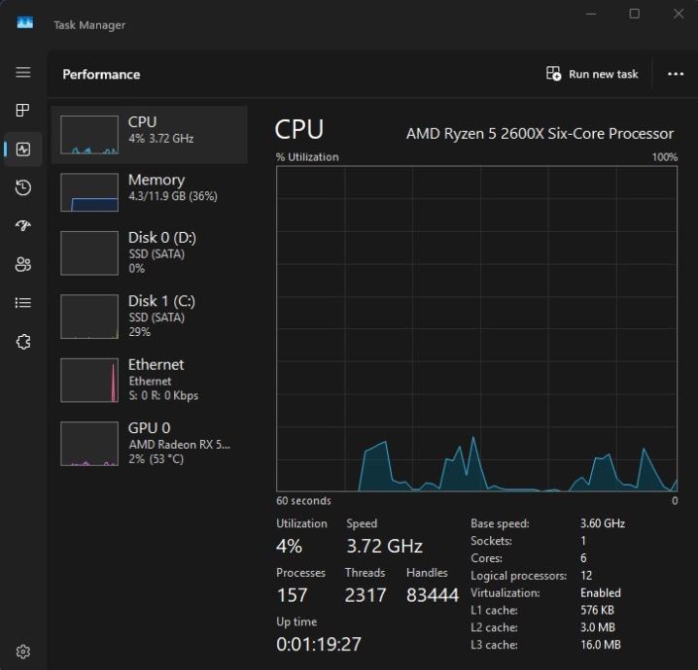Click Run new task button
698x670 pixels.
[592, 74]
